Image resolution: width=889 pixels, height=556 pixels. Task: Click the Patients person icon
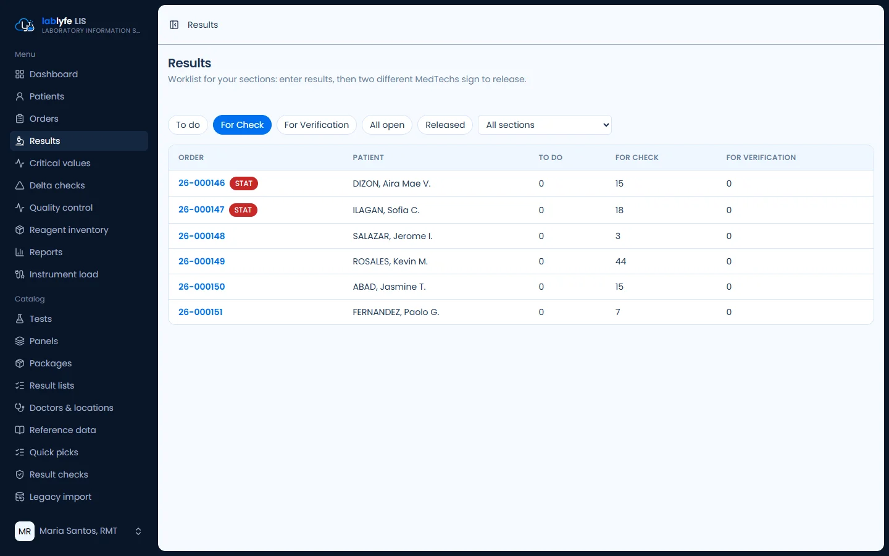[20, 96]
